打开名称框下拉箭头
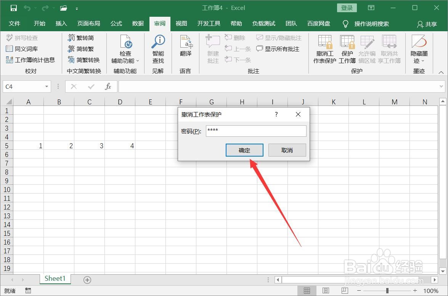The width and height of the screenshot is (448, 296). [46, 86]
